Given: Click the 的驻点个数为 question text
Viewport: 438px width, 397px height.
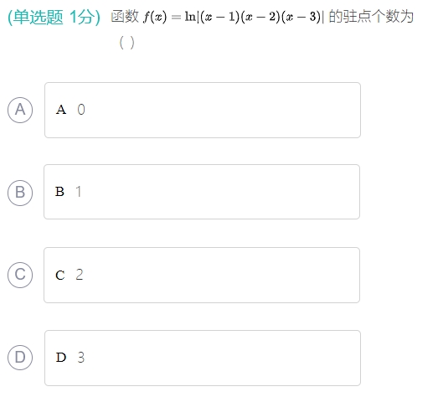Looking at the screenshot, I should click(x=371, y=17).
